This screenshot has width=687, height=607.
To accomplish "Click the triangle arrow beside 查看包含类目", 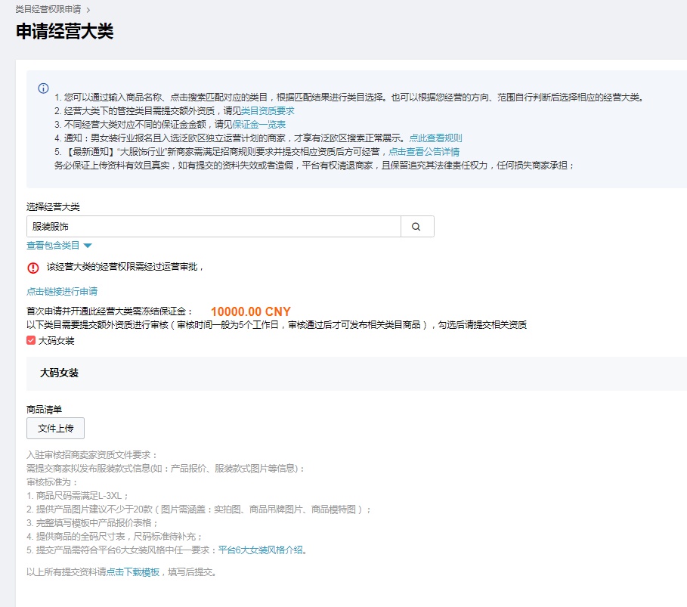I will click(88, 246).
